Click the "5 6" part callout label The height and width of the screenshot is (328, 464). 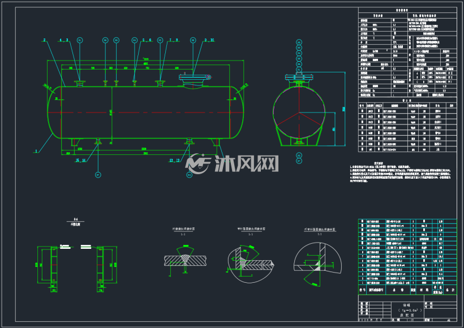(147, 40)
